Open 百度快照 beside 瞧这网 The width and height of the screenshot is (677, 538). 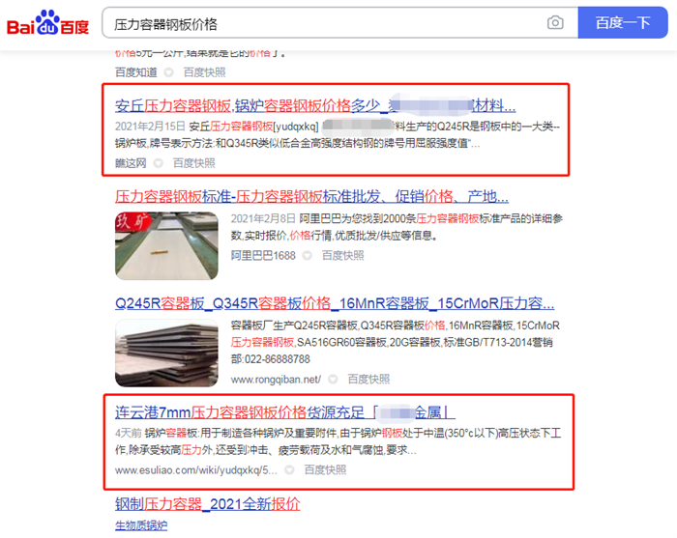tap(193, 163)
